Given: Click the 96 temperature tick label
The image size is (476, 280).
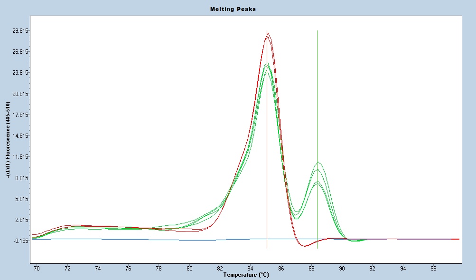Looking at the screenshot, I should coord(433,269).
